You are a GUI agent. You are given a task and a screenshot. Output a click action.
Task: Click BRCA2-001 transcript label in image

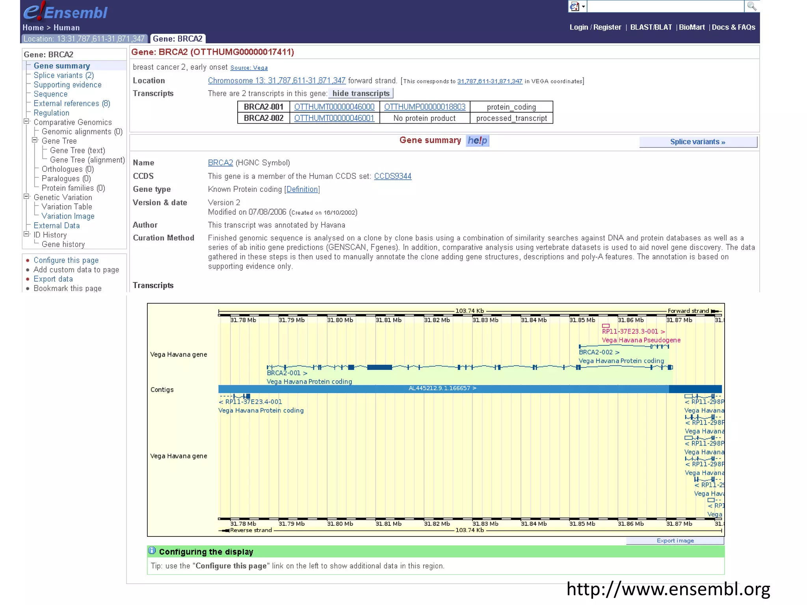[x=287, y=373]
